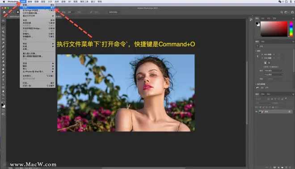The image size is (295, 169).
Task: Click the canvas width input field
Action: pos(268,54)
